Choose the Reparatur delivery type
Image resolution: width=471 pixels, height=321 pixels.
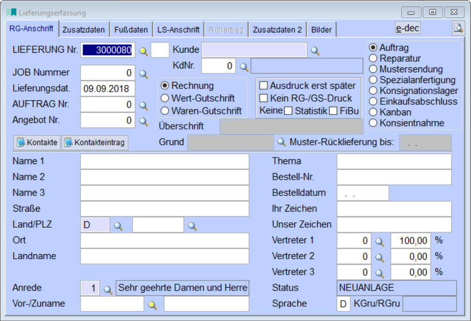373,58
